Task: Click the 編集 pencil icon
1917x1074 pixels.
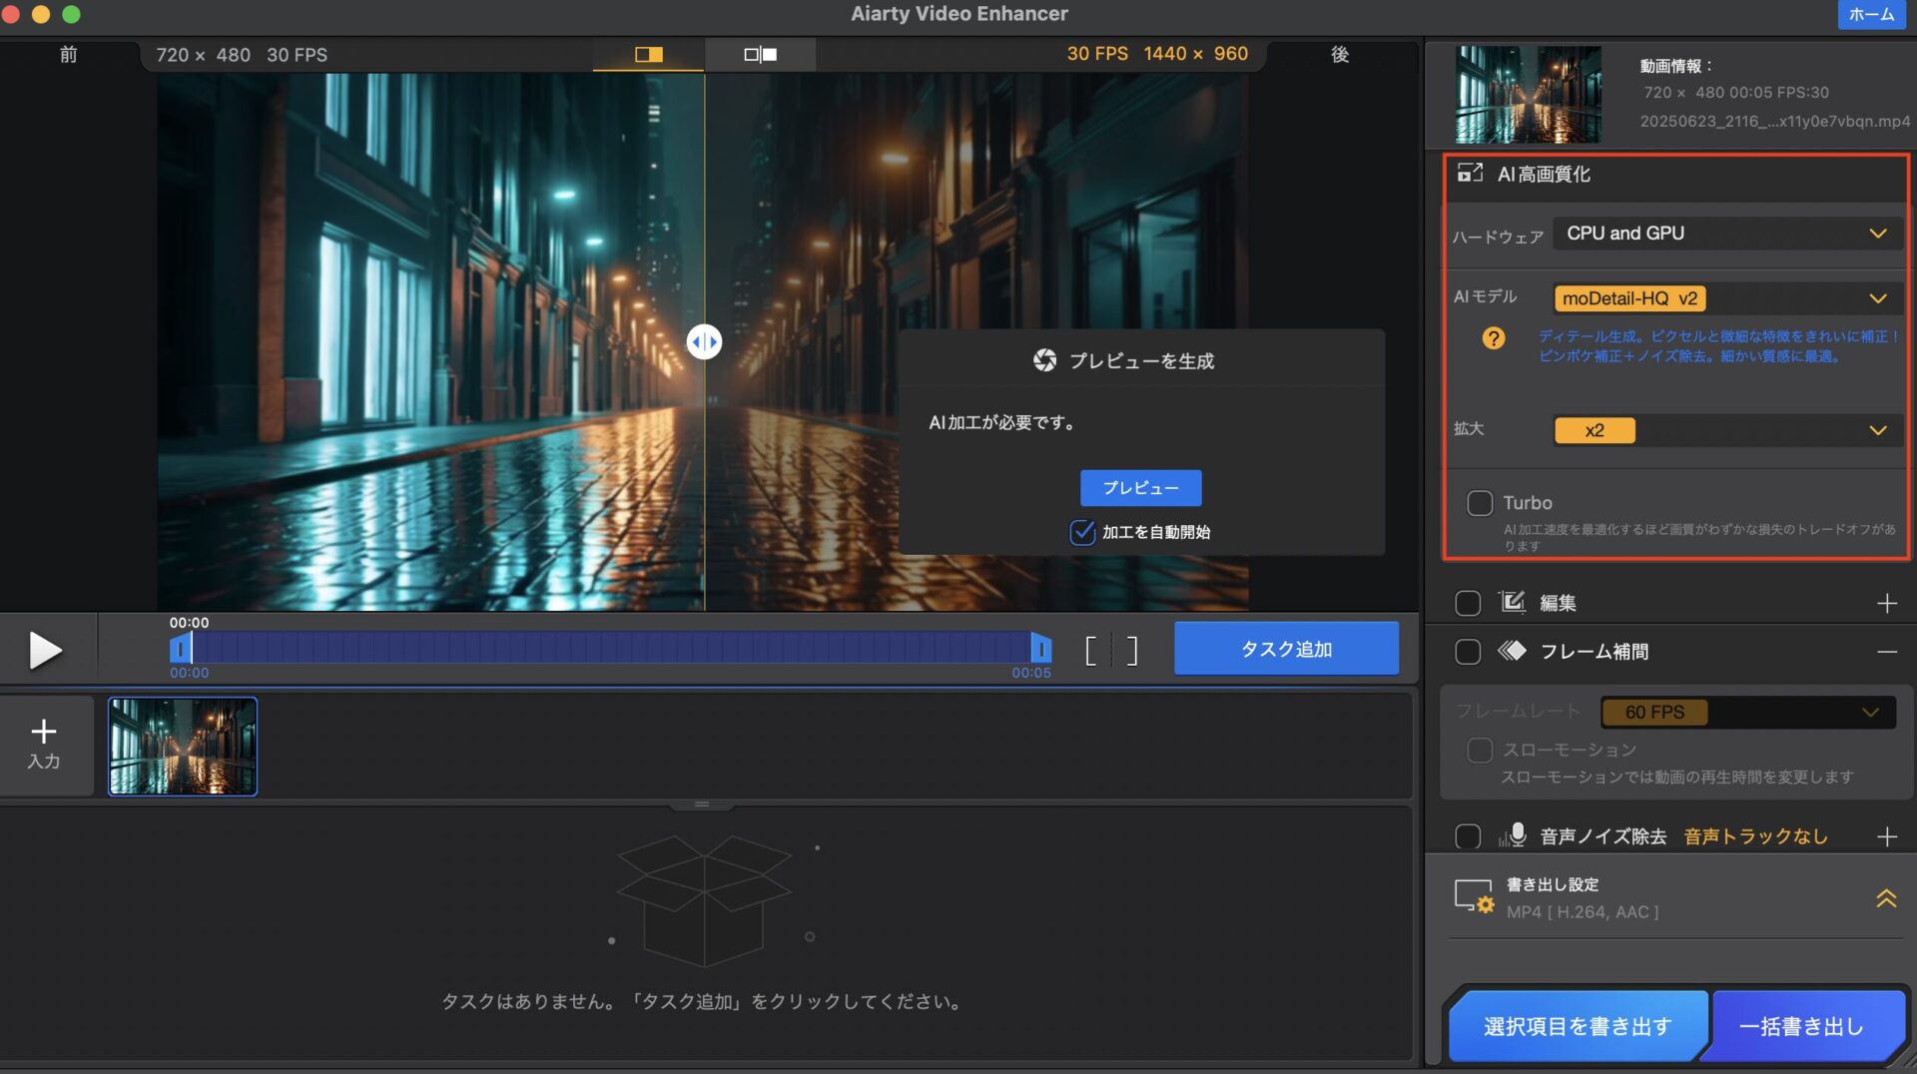Action: (x=1512, y=602)
